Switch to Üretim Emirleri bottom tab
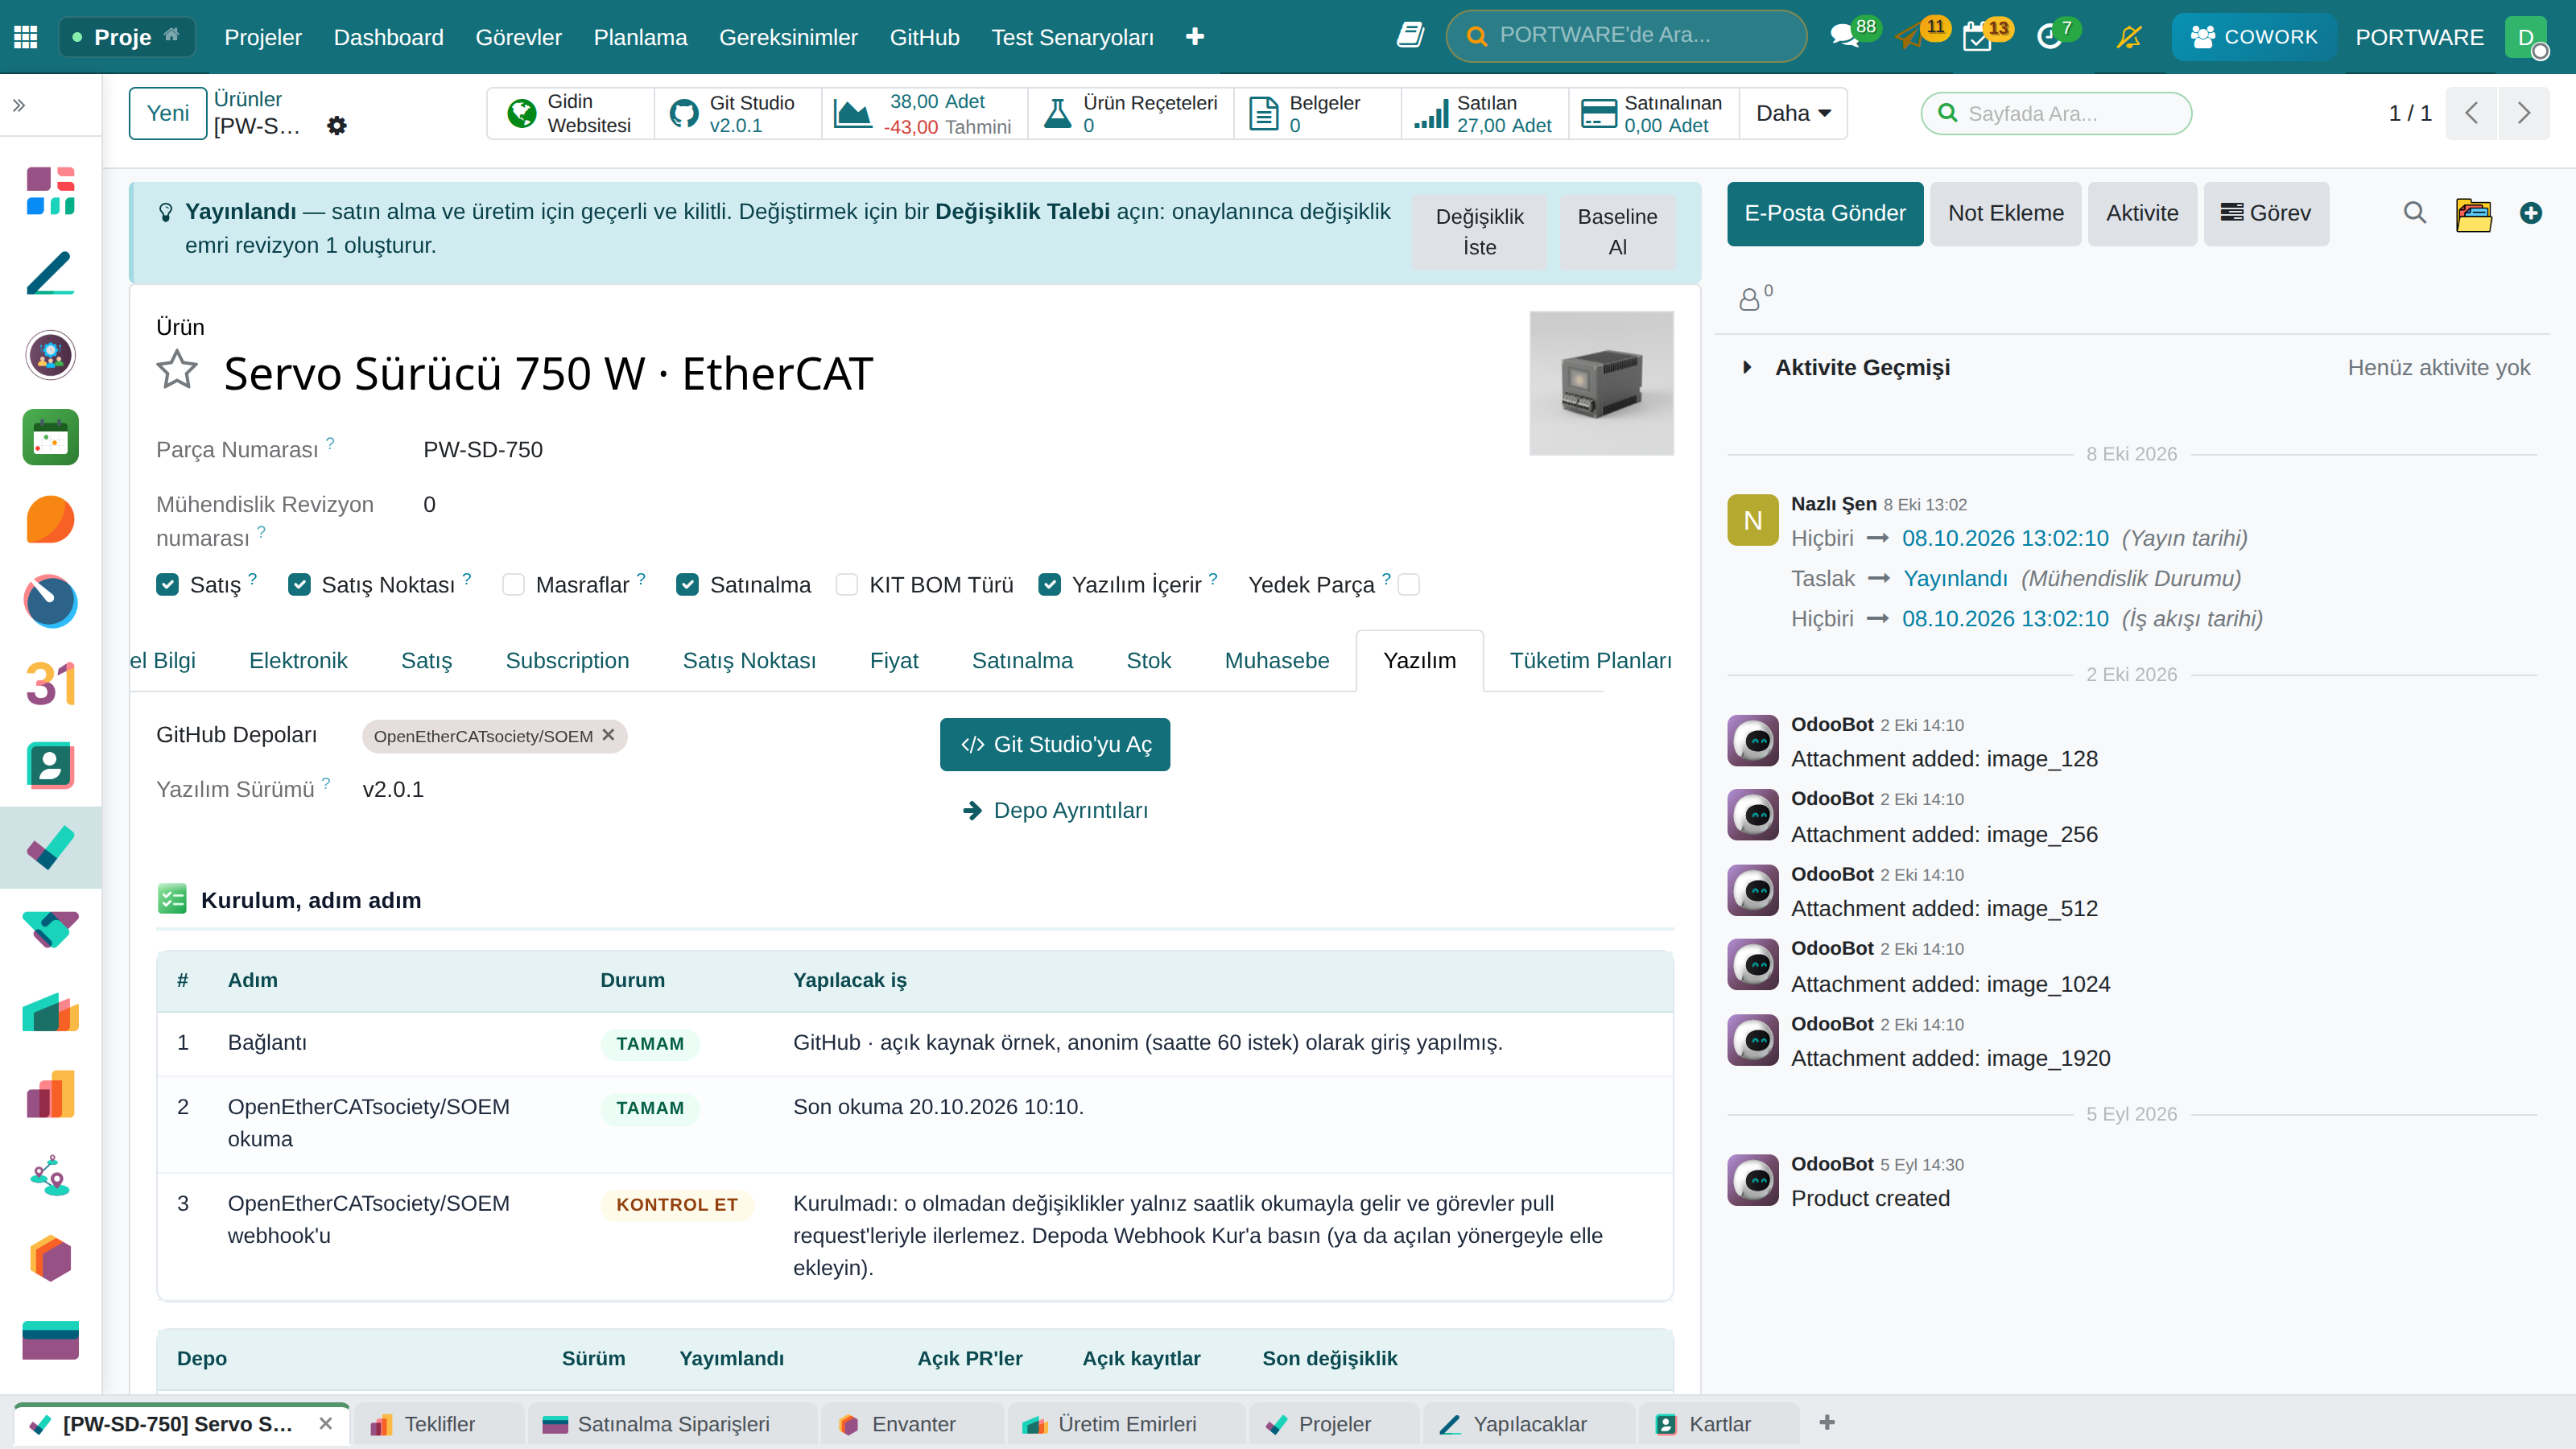This screenshot has height=1449, width=2576. (x=1127, y=1423)
